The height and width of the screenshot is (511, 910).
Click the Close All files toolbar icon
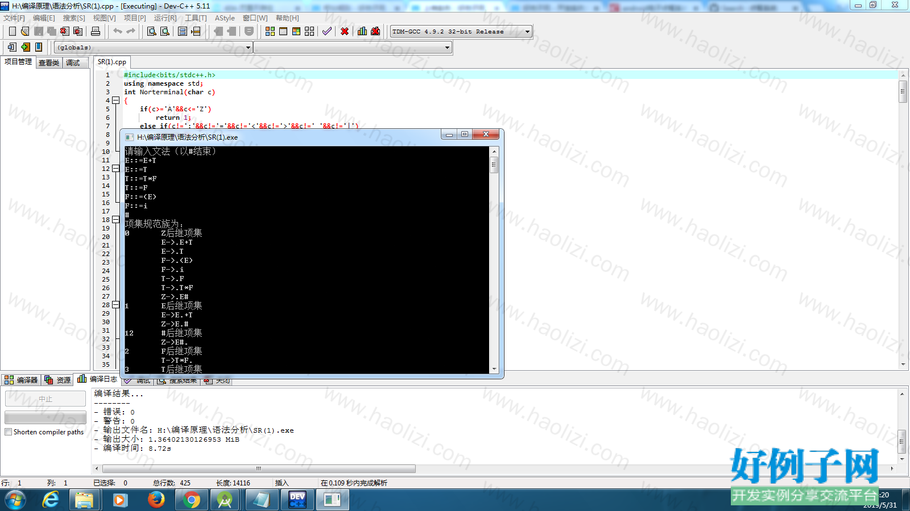[78, 31]
